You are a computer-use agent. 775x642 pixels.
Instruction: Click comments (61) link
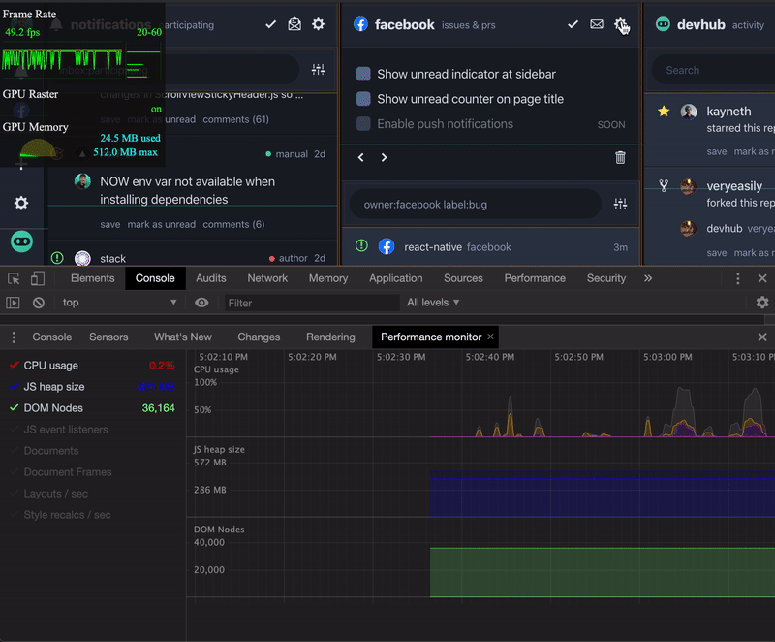tap(235, 119)
